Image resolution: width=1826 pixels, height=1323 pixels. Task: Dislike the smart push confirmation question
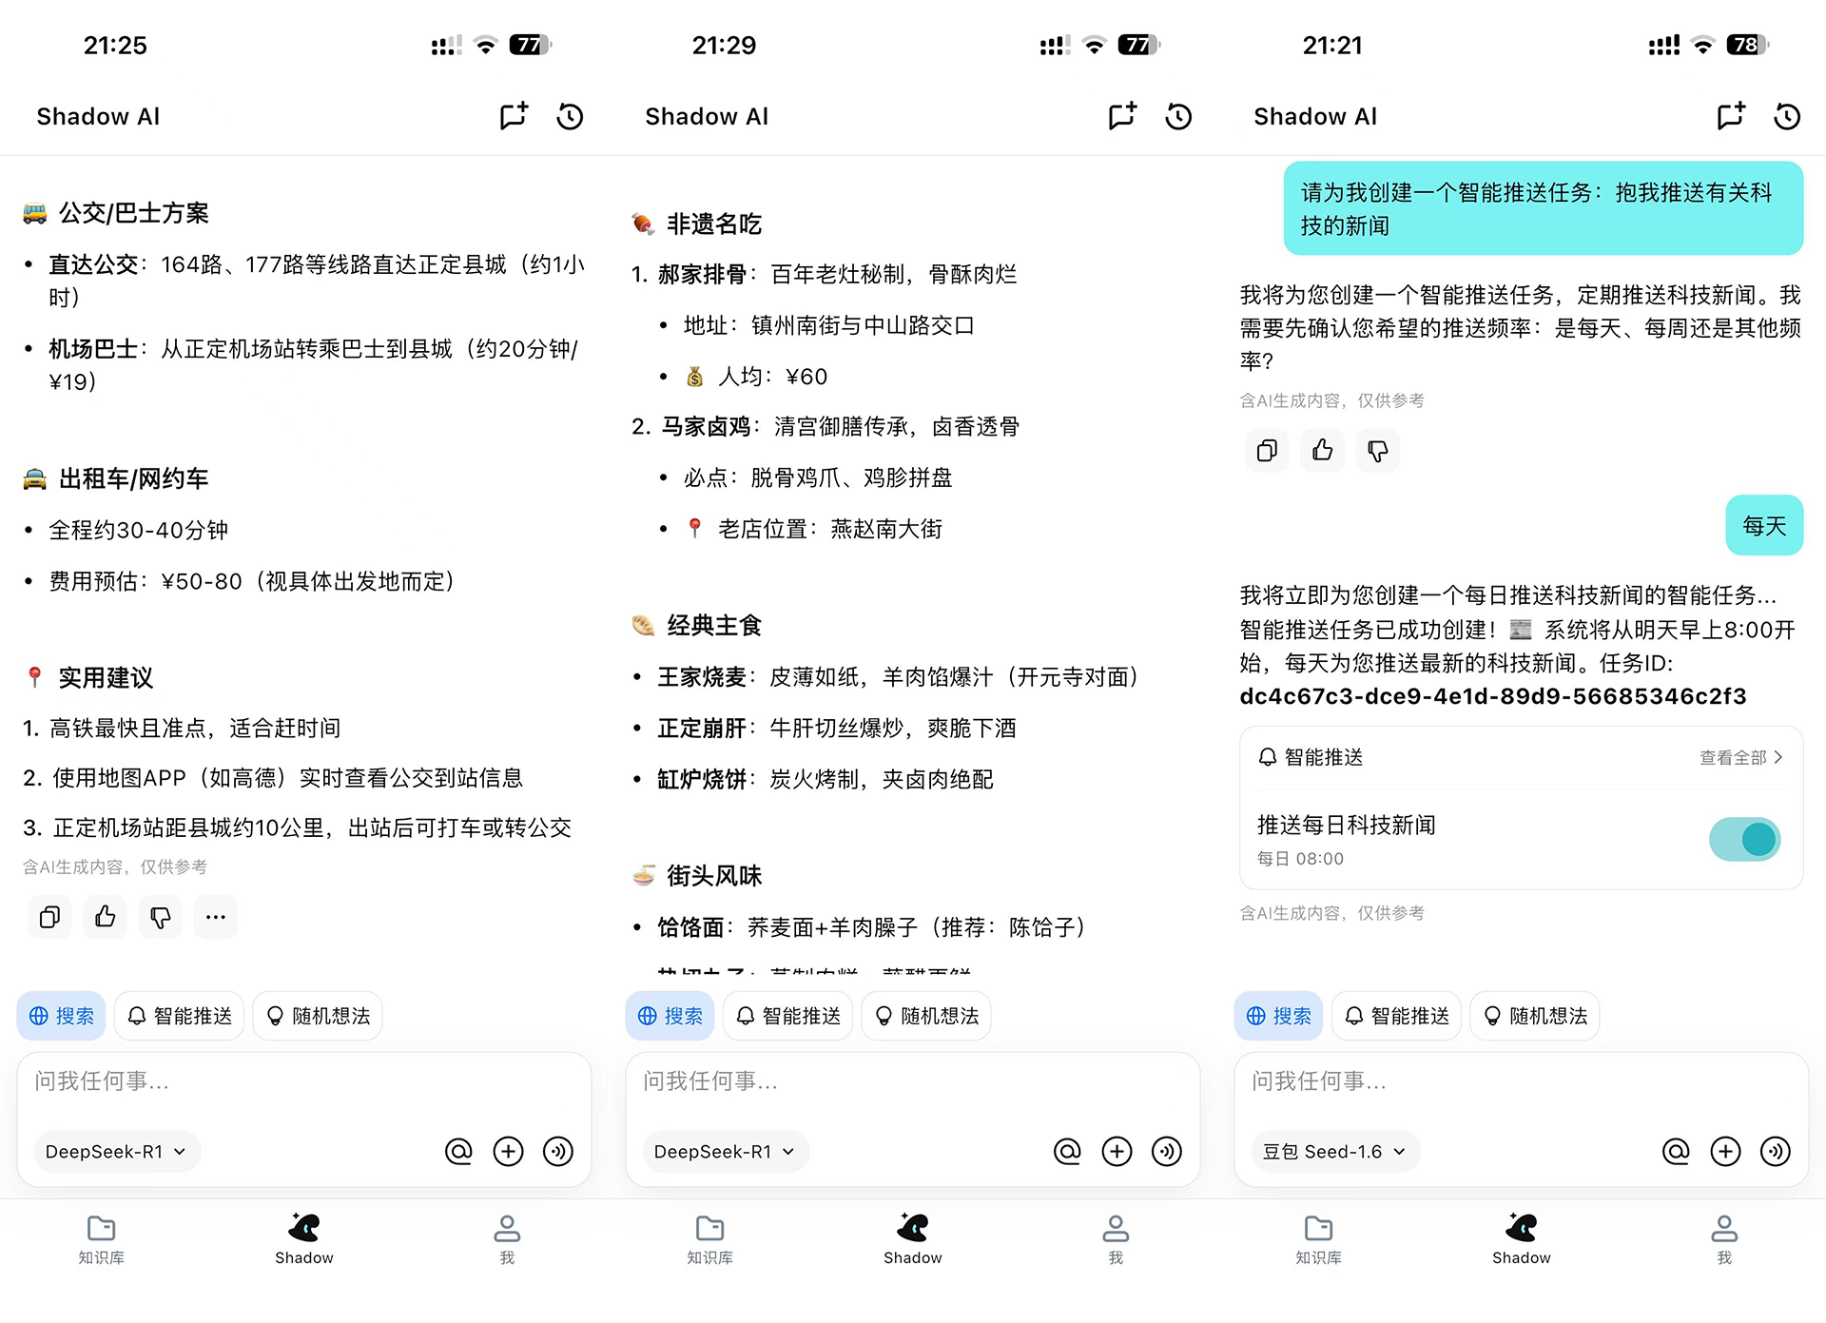pos(1377,450)
